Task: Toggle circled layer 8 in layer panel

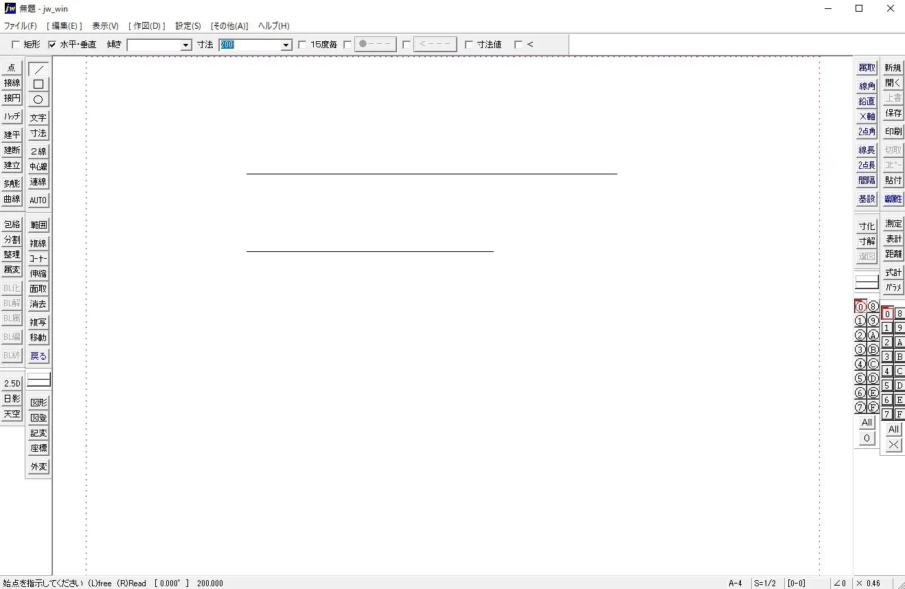Action: [873, 307]
